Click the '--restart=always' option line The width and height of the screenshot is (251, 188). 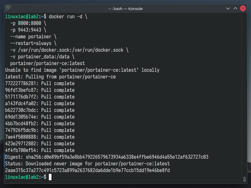31,43
